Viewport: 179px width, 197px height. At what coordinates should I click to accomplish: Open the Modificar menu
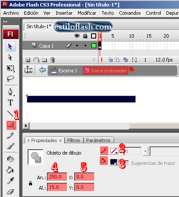87,13
